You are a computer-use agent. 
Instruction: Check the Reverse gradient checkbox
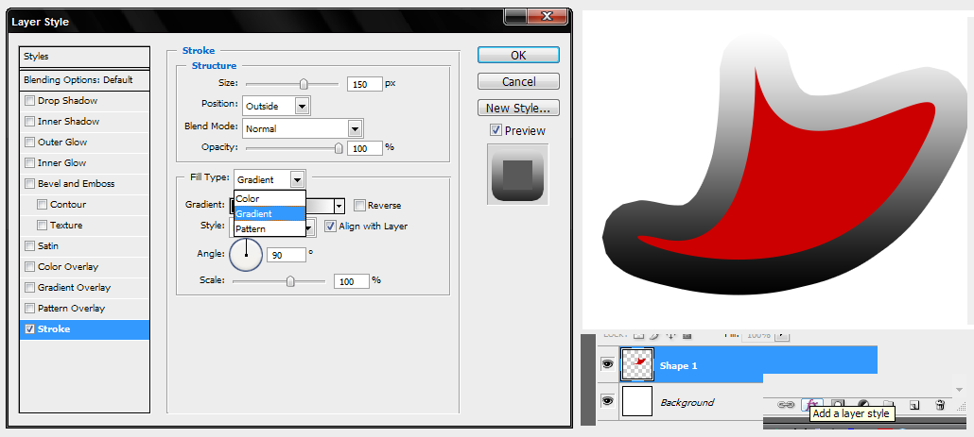tap(359, 205)
